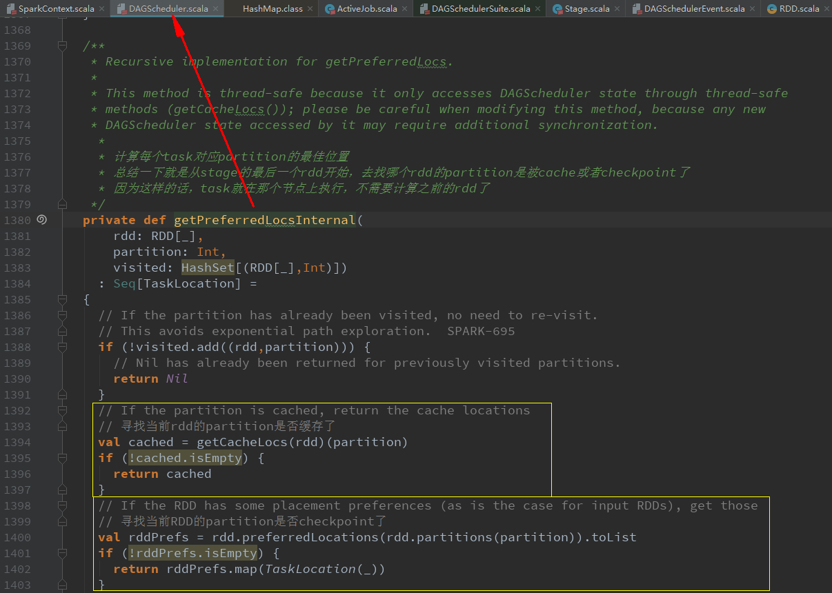Image resolution: width=832 pixels, height=593 pixels.
Task: Click line number 1400 in the gutter
Action: point(17,537)
